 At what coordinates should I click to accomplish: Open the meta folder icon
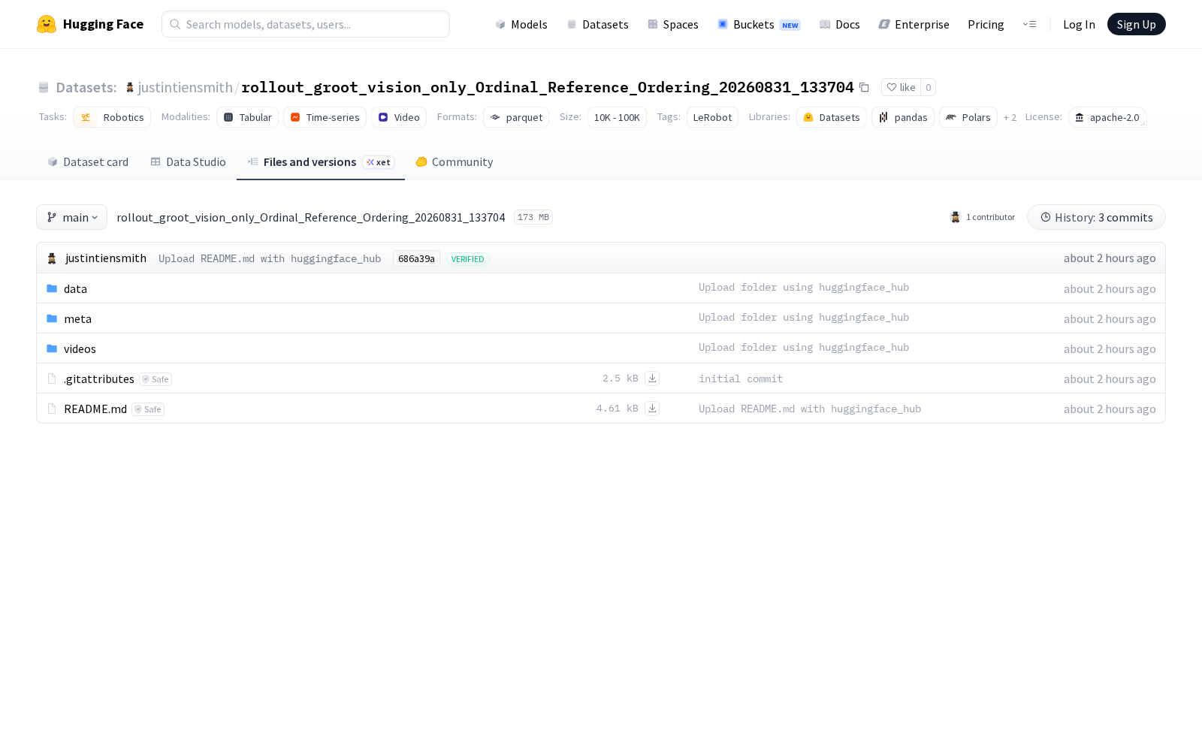[x=52, y=318]
